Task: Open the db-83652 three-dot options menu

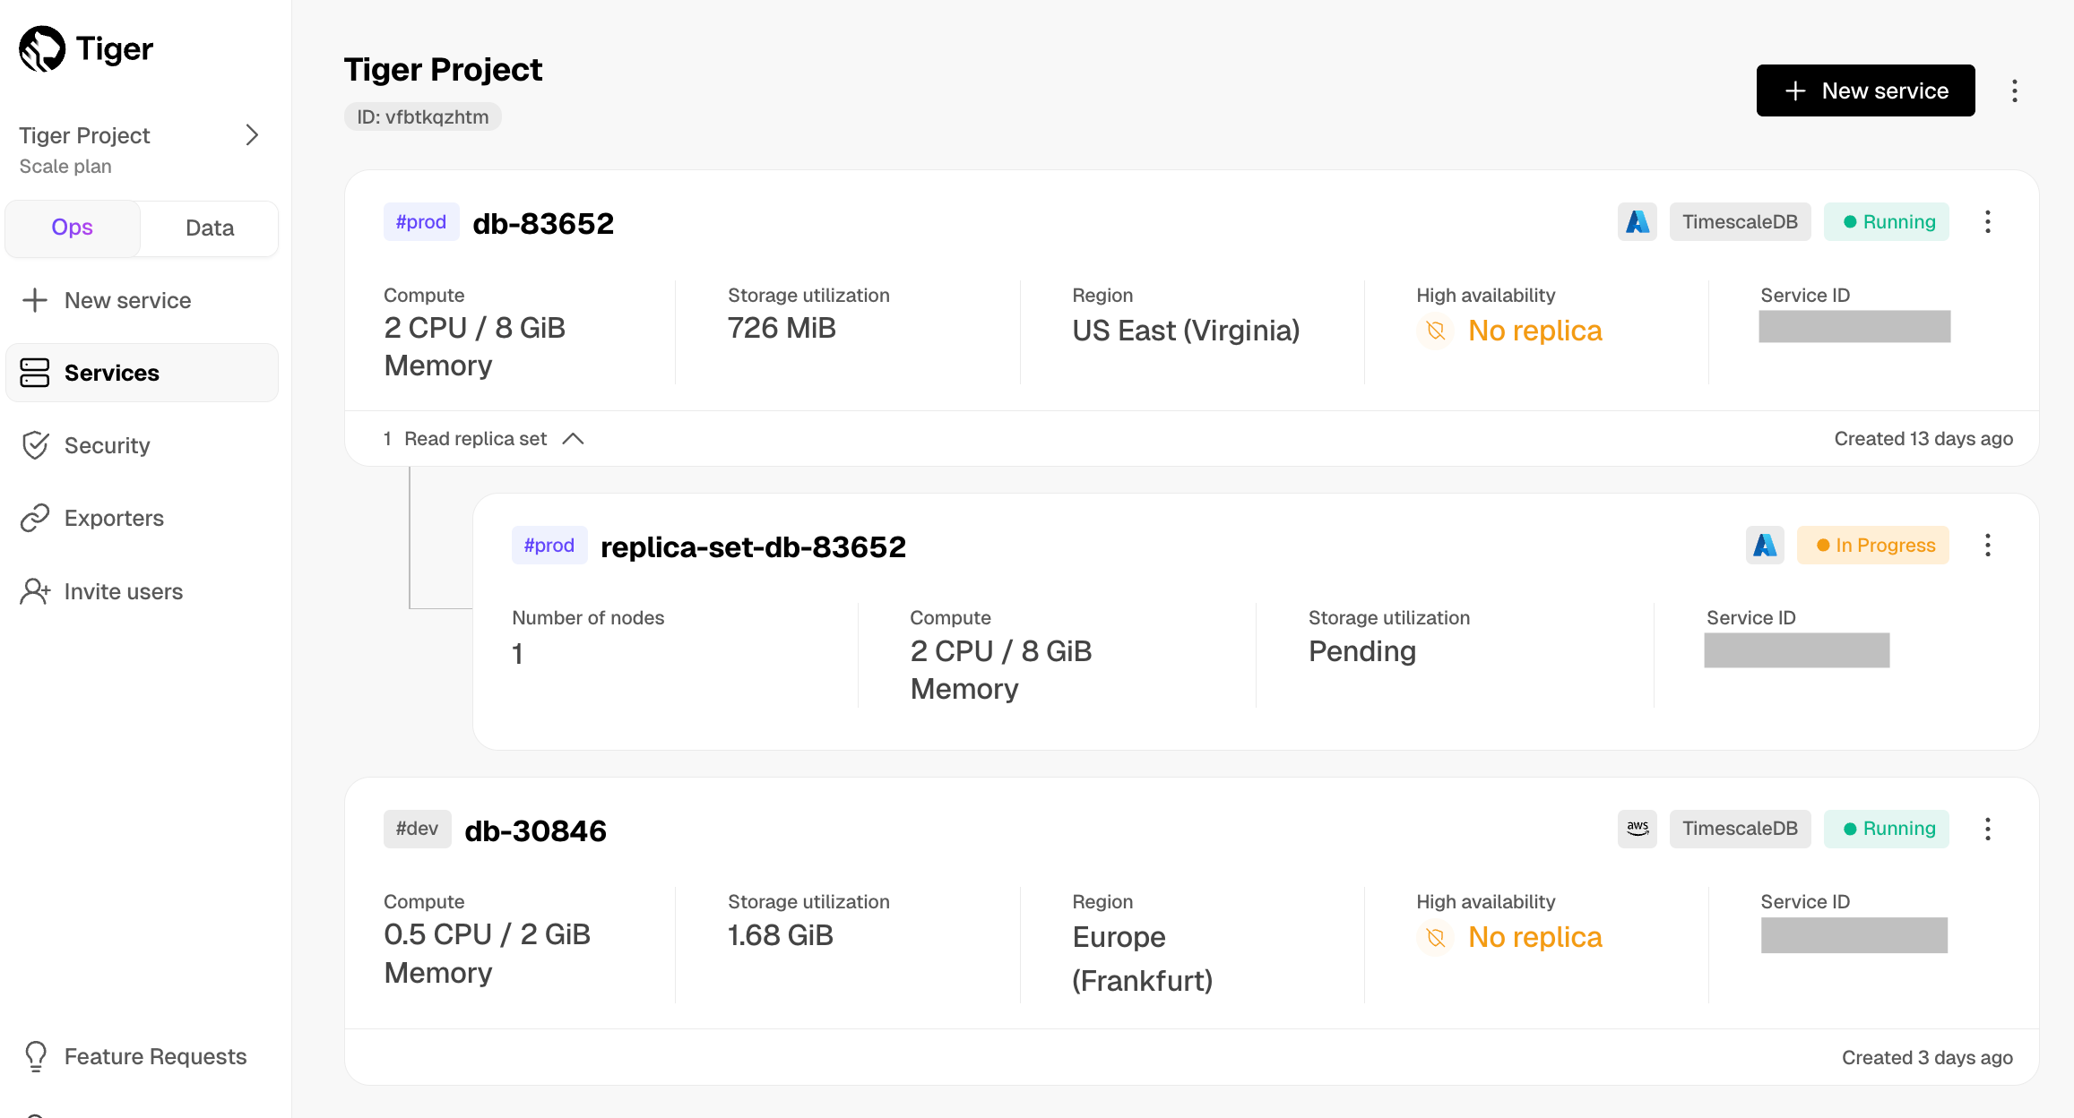Action: point(1987,222)
